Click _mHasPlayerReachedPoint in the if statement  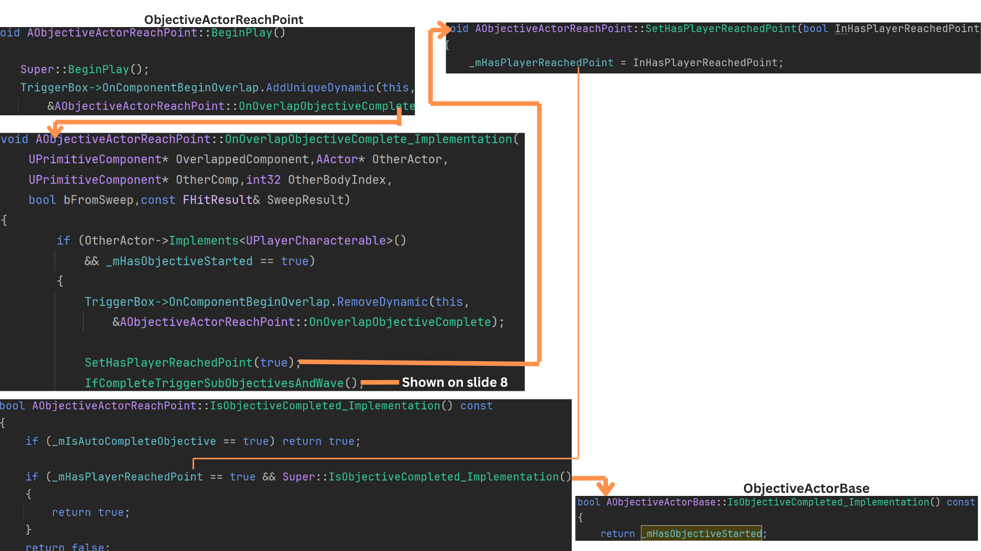127,477
